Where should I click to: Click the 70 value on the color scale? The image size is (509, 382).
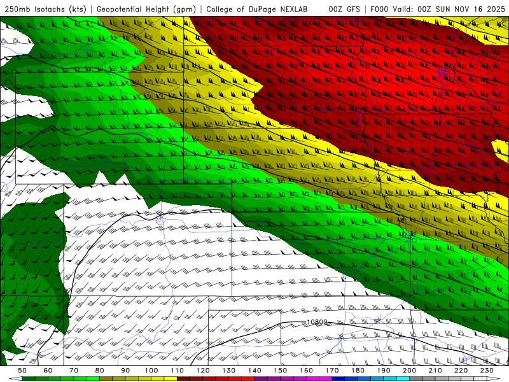(x=74, y=371)
